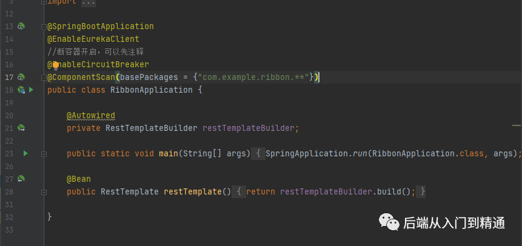Click the Spring gutter icon on the @ComponentScan line
Viewport: 522px width, 246px height.
tap(21, 77)
